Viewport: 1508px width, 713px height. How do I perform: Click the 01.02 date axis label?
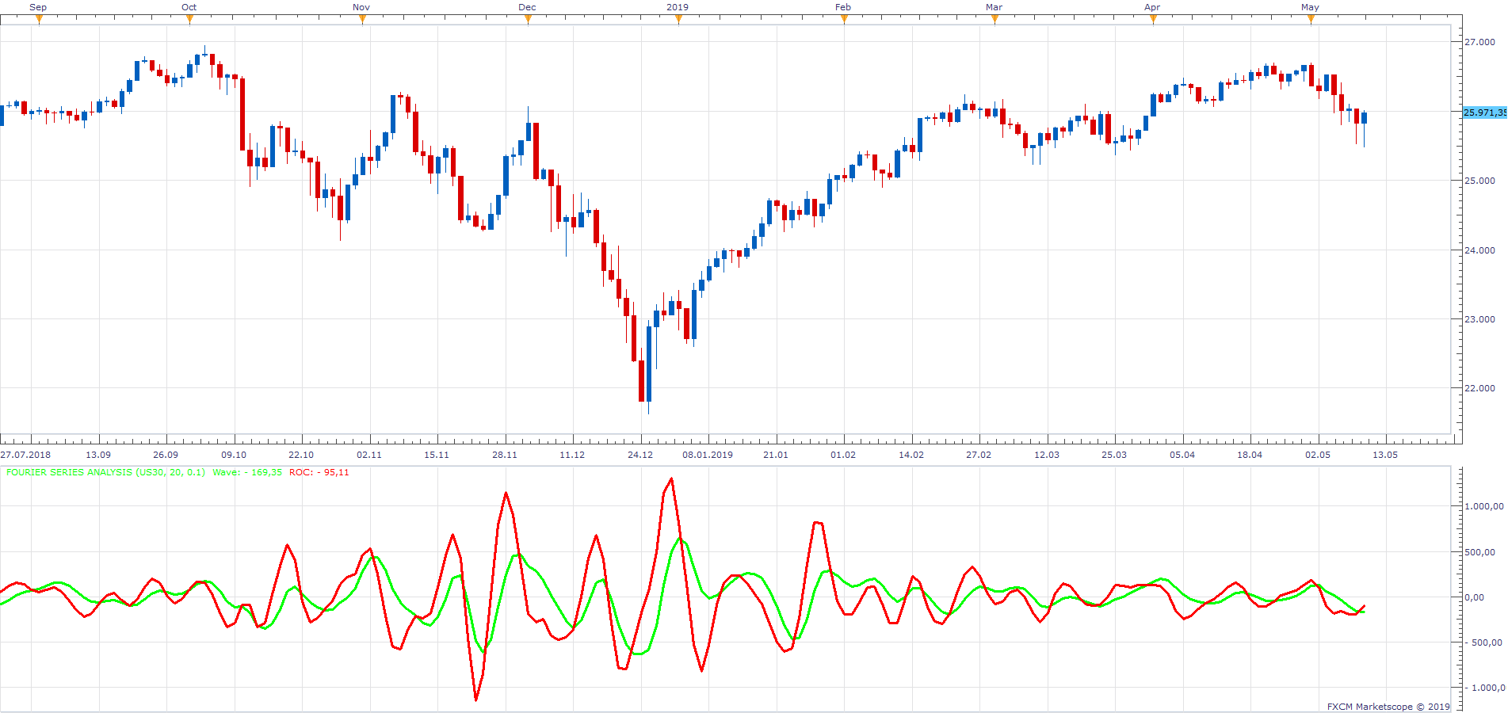[843, 455]
